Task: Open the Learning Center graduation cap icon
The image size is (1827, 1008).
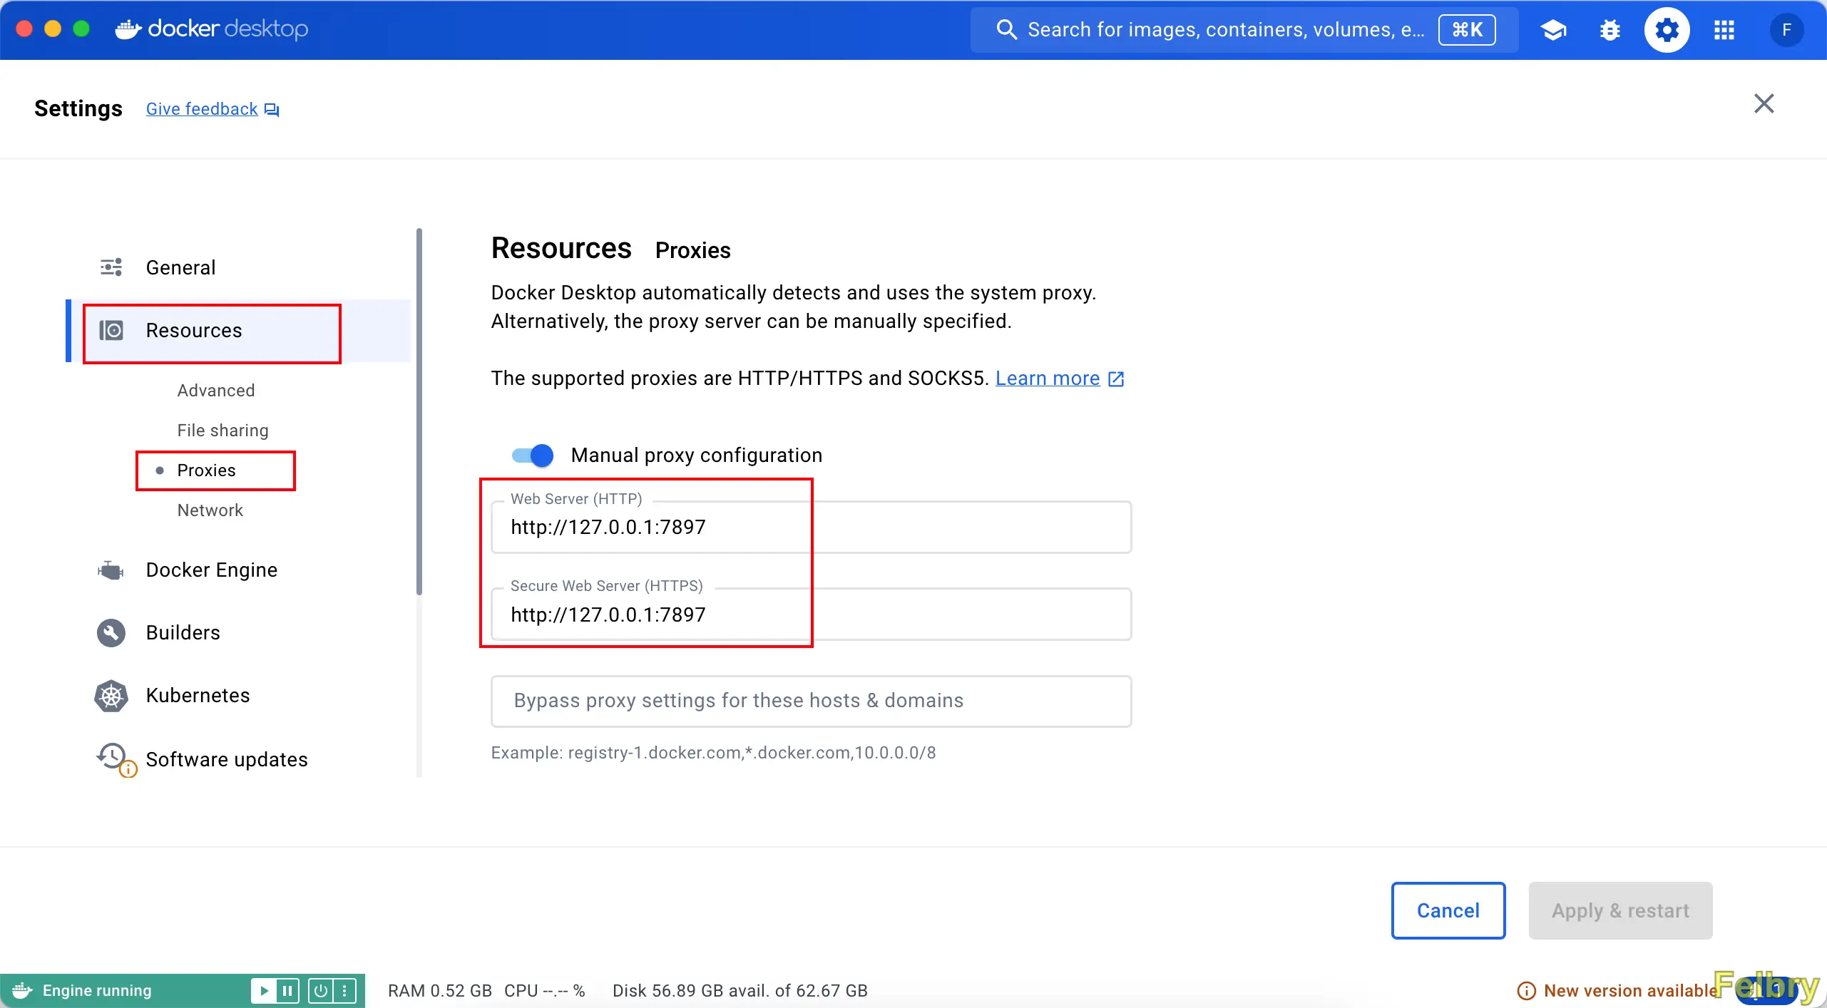Action: click(1553, 30)
